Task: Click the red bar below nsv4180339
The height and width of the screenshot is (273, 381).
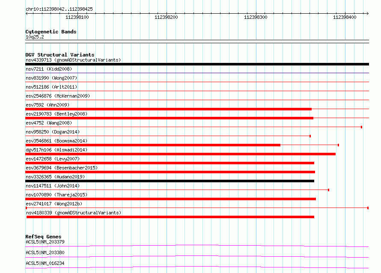Action: point(170,217)
